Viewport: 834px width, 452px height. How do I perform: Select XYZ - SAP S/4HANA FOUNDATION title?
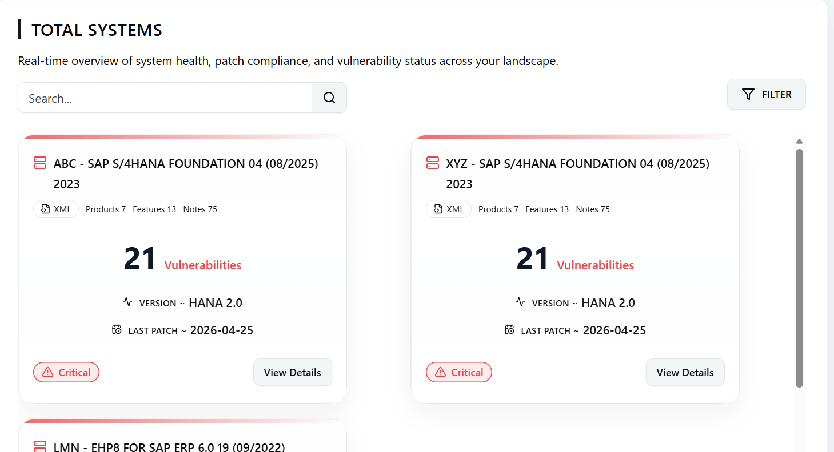(578, 173)
